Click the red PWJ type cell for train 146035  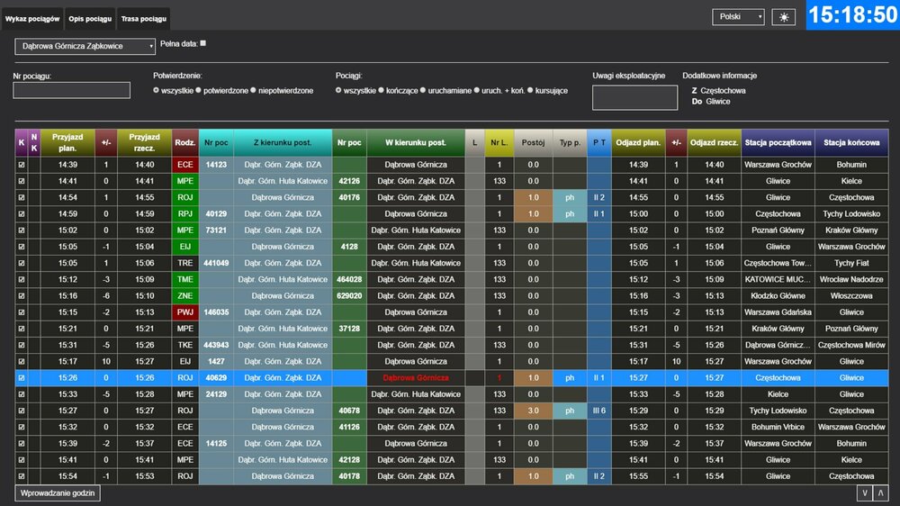click(185, 312)
